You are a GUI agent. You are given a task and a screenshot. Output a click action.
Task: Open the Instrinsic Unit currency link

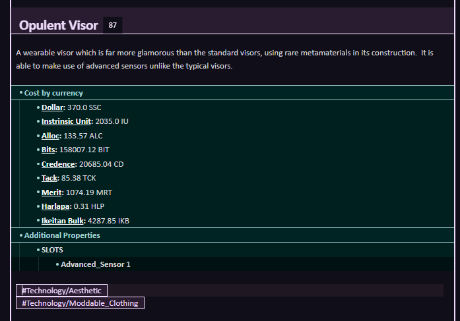coord(66,121)
